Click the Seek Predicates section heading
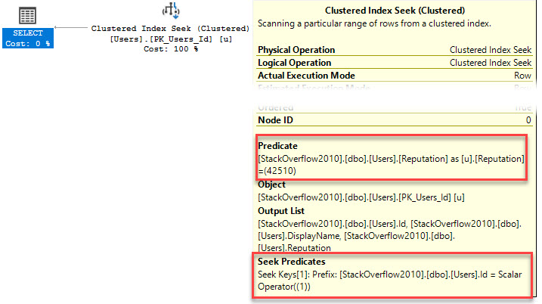The height and width of the screenshot is (304, 542). [x=292, y=261]
